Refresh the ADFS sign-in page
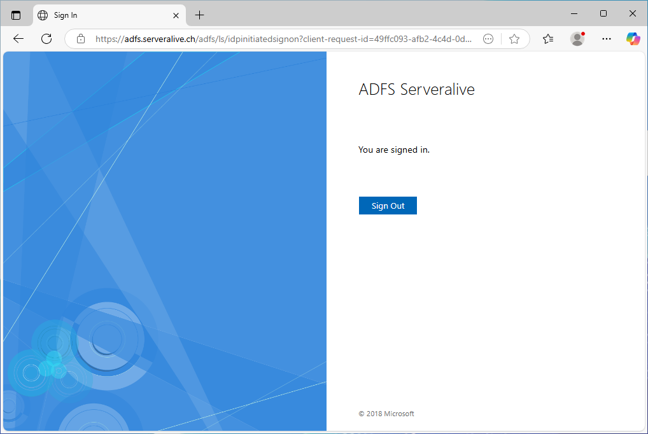Screen dimensions: 648x434 46,39
